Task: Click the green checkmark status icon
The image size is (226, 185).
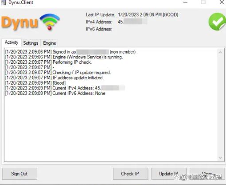Action: [x=217, y=22]
